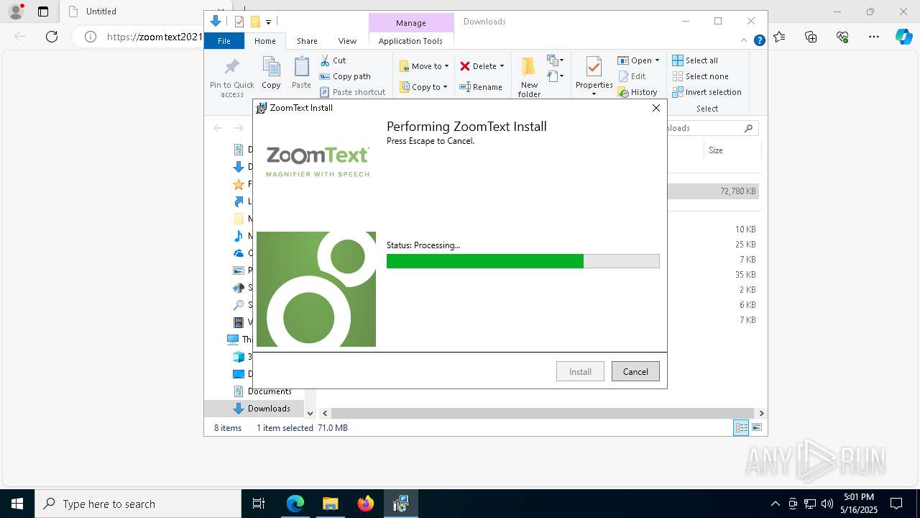Click Explorer help question mark icon
Viewport: 920px width, 518px height.
coord(759,41)
